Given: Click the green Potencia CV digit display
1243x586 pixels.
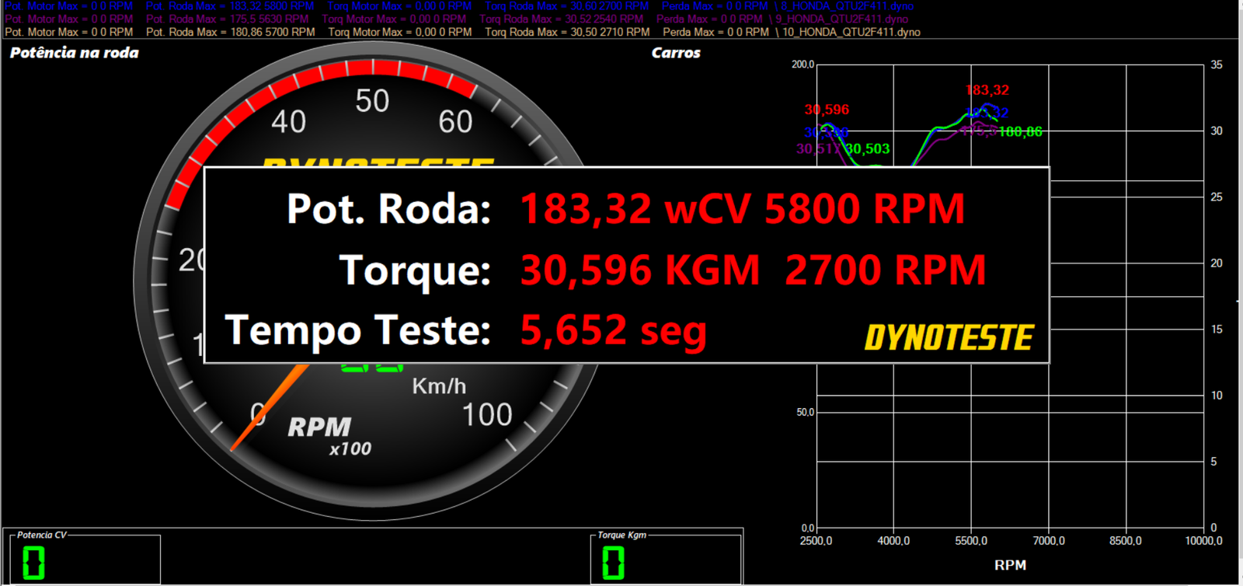Looking at the screenshot, I should pyautogui.click(x=33, y=563).
